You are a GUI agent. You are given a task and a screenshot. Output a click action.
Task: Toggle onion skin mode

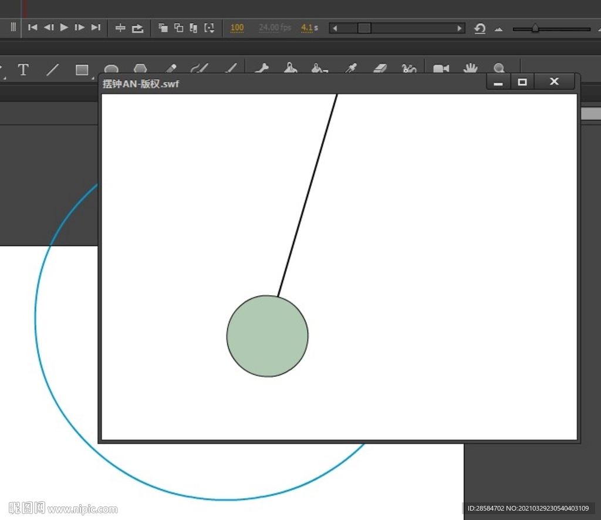tap(163, 28)
